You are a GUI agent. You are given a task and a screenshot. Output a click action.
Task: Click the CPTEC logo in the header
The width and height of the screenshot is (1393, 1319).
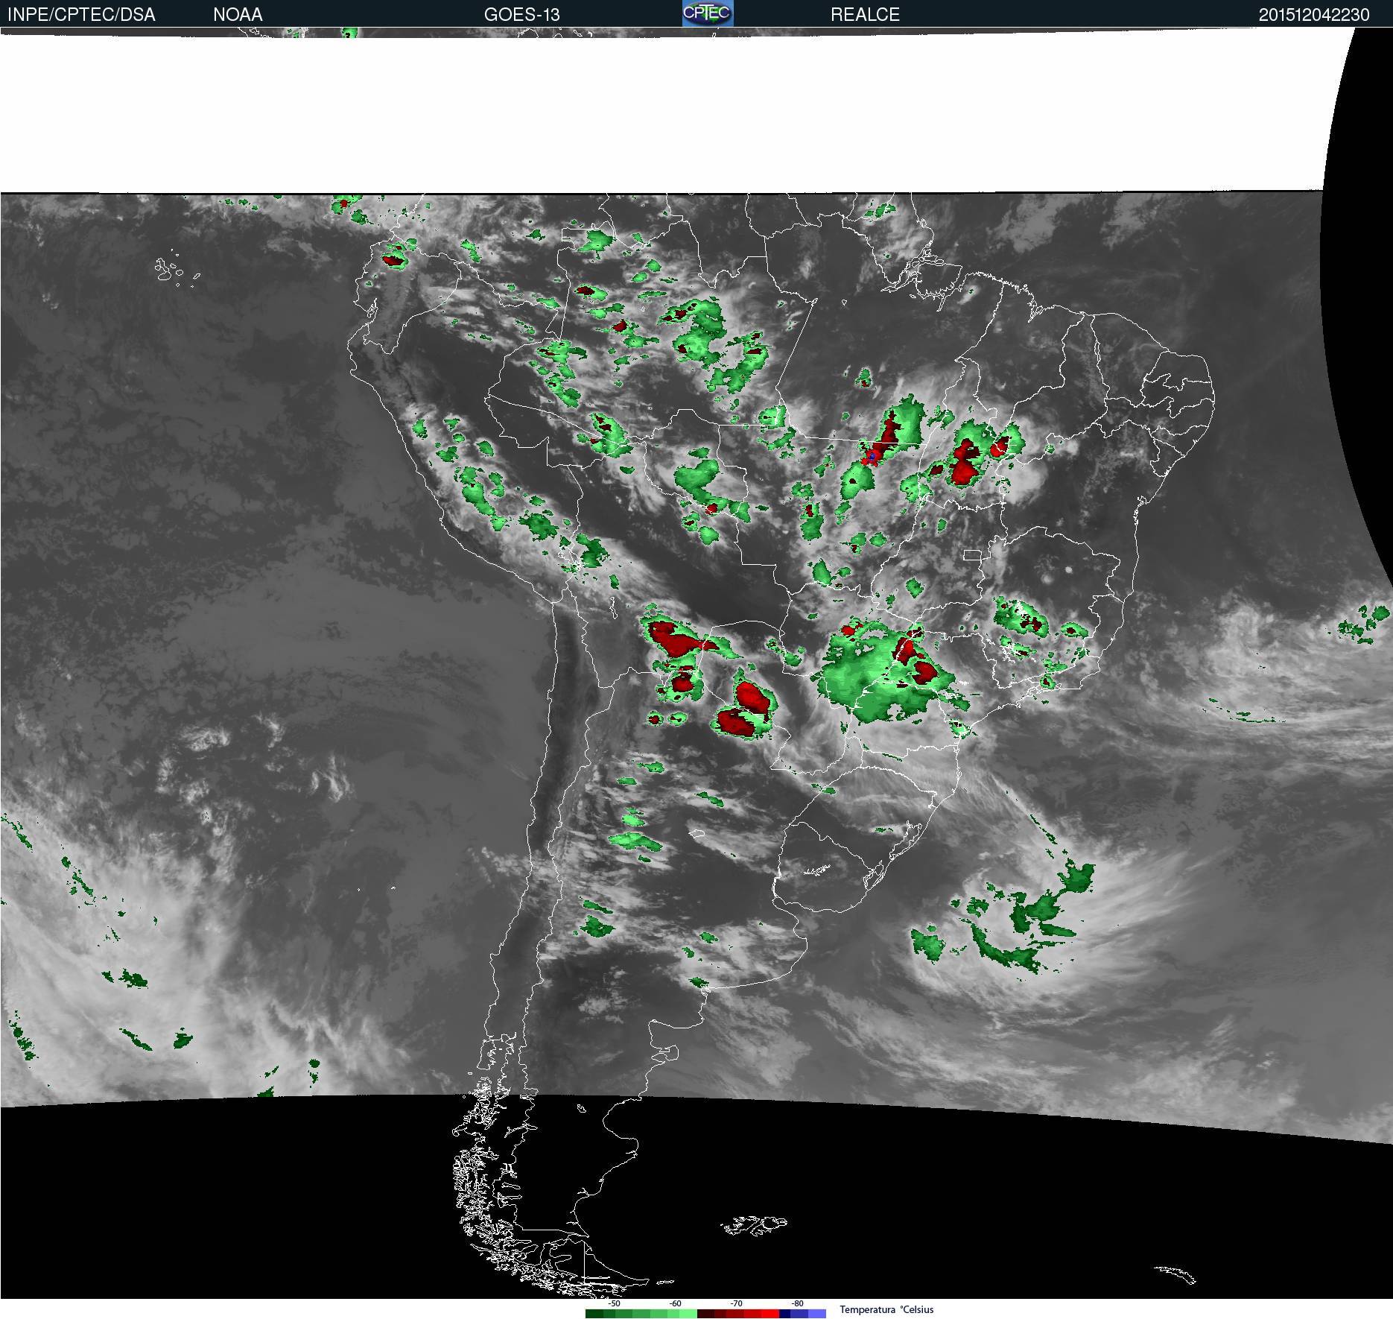708,13
